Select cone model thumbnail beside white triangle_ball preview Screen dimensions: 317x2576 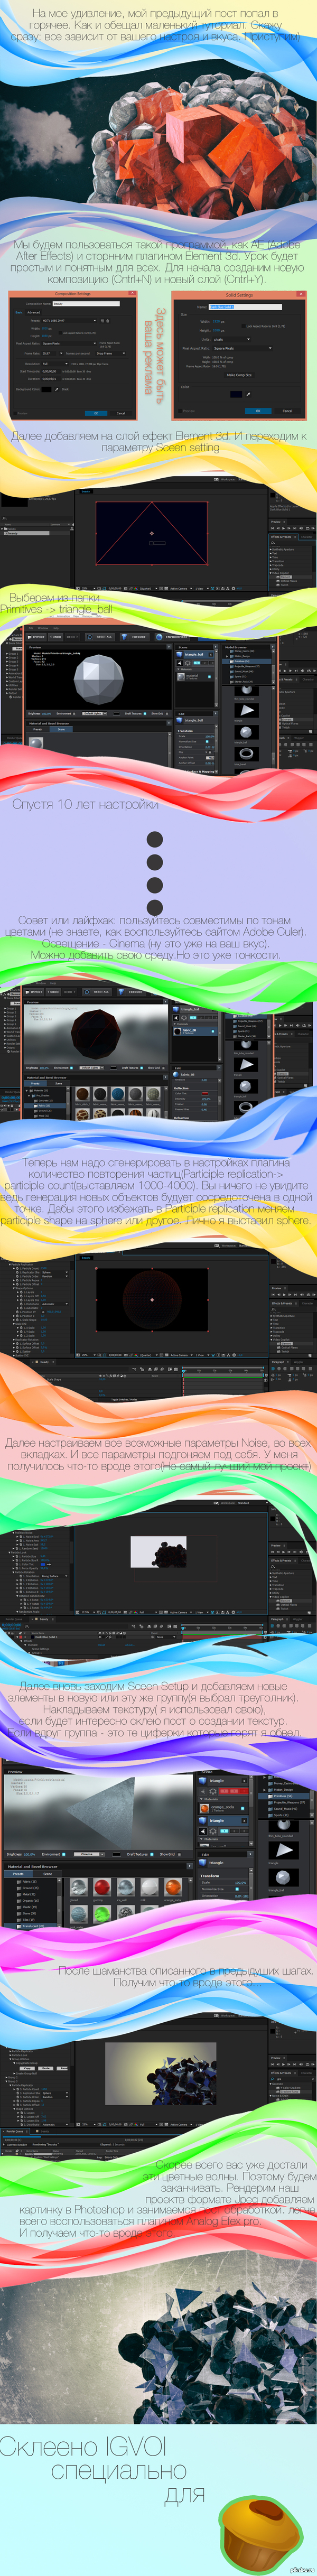(246, 709)
